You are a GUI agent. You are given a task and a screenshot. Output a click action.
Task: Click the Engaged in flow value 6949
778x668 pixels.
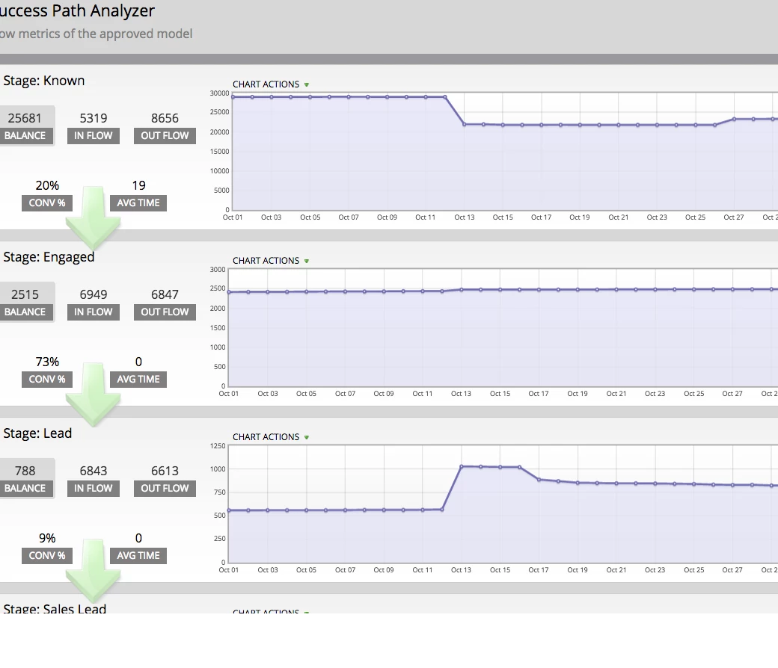pyautogui.click(x=94, y=295)
